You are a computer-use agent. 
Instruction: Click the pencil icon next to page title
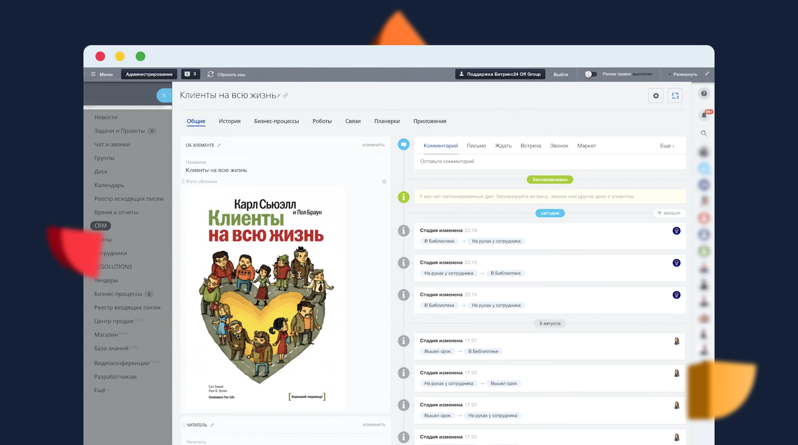[x=279, y=96]
